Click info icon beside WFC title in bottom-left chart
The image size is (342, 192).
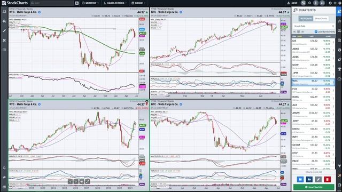40,105
